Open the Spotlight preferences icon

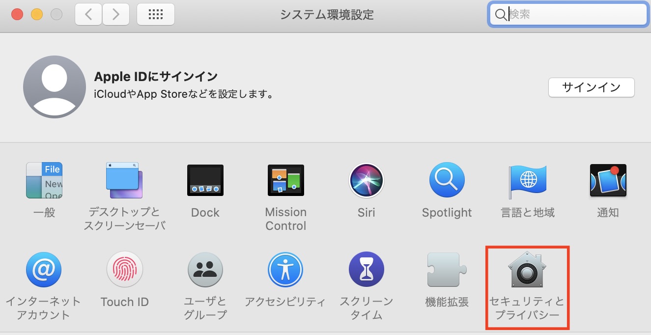447,181
